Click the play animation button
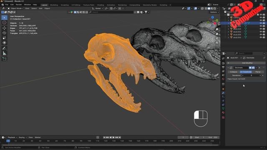 (113, 137)
